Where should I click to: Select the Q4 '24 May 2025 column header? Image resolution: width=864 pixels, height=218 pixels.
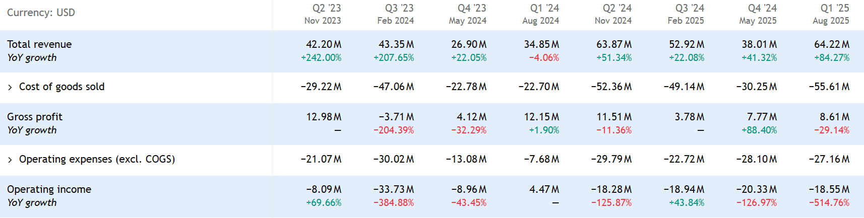pyautogui.click(x=758, y=14)
